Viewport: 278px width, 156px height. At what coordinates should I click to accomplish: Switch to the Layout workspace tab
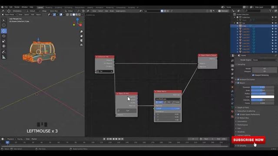pos(40,7)
